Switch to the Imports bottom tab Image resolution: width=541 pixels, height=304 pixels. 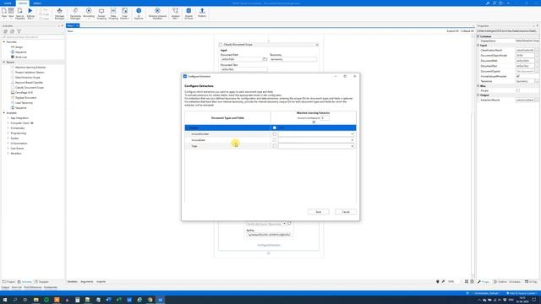[x=101, y=281]
